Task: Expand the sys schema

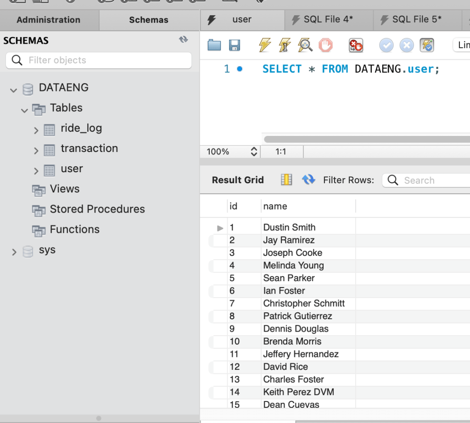Action: tap(14, 252)
